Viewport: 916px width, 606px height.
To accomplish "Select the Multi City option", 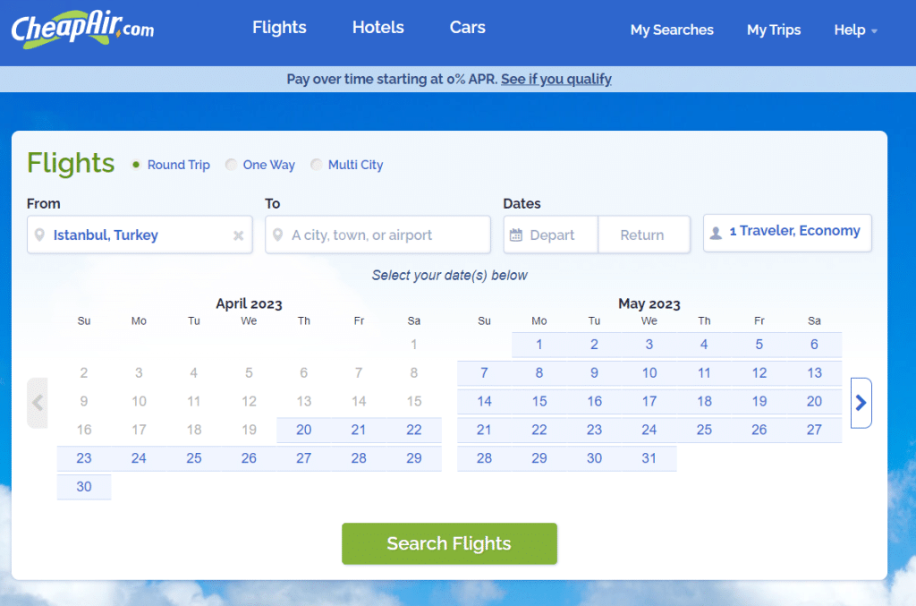I will click(347, 165).
